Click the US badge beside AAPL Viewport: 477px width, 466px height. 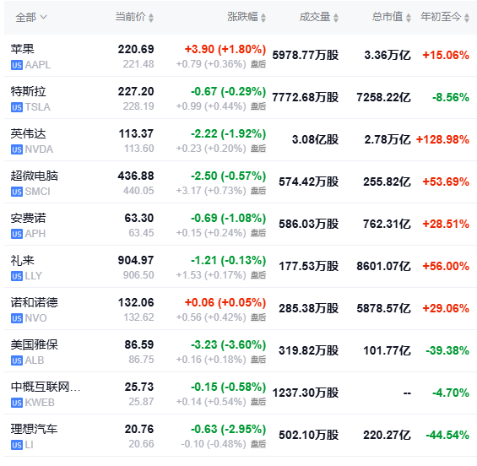[17, 65]
